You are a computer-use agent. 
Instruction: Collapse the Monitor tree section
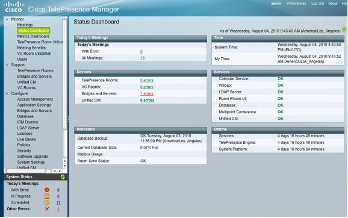(7, 19)
